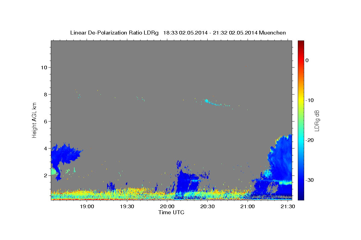Screen dimensions: 361x240
Task: Click the '4' height axis label
Action: (x=46, y=148)
